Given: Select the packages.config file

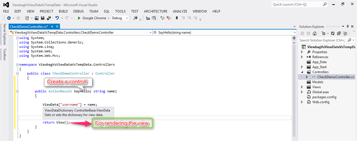Looking at the screenshot, I should pos(324,97).
